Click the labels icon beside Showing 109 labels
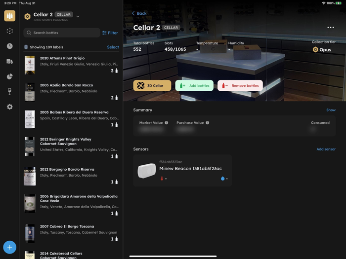Viewport: 346px width, 259px height. [x=26, y=47]
